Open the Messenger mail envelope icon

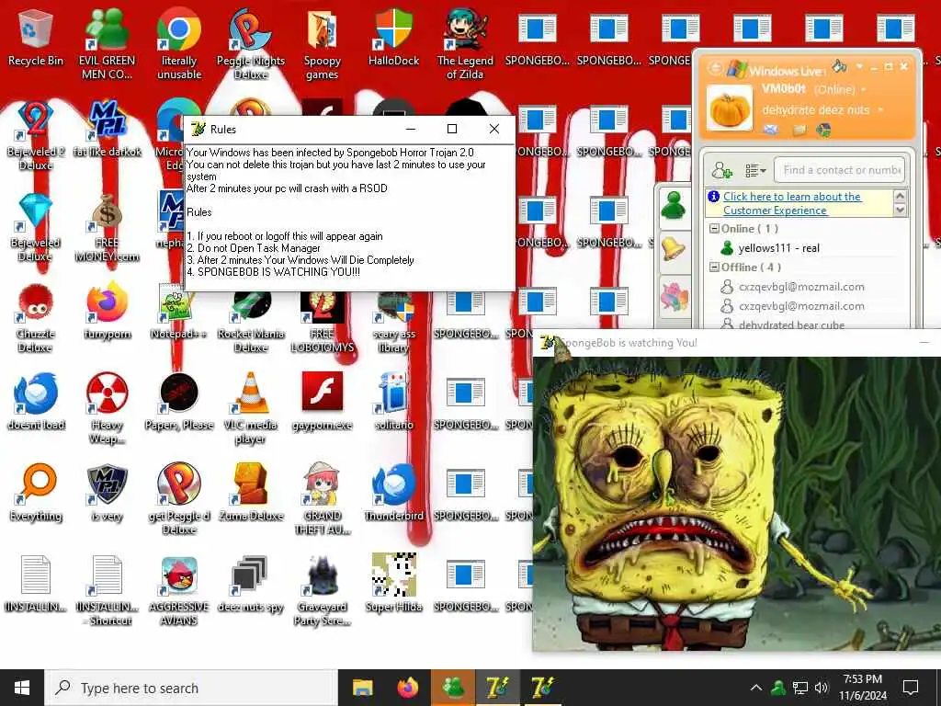point(771,129)
